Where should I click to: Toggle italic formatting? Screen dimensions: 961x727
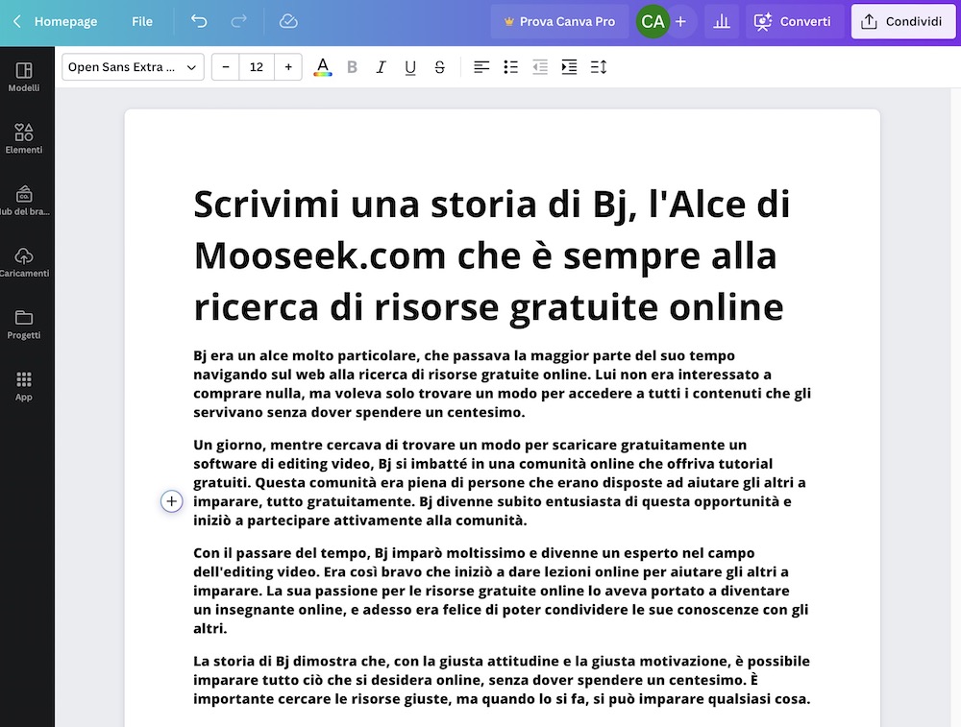[x=381, y=66]
